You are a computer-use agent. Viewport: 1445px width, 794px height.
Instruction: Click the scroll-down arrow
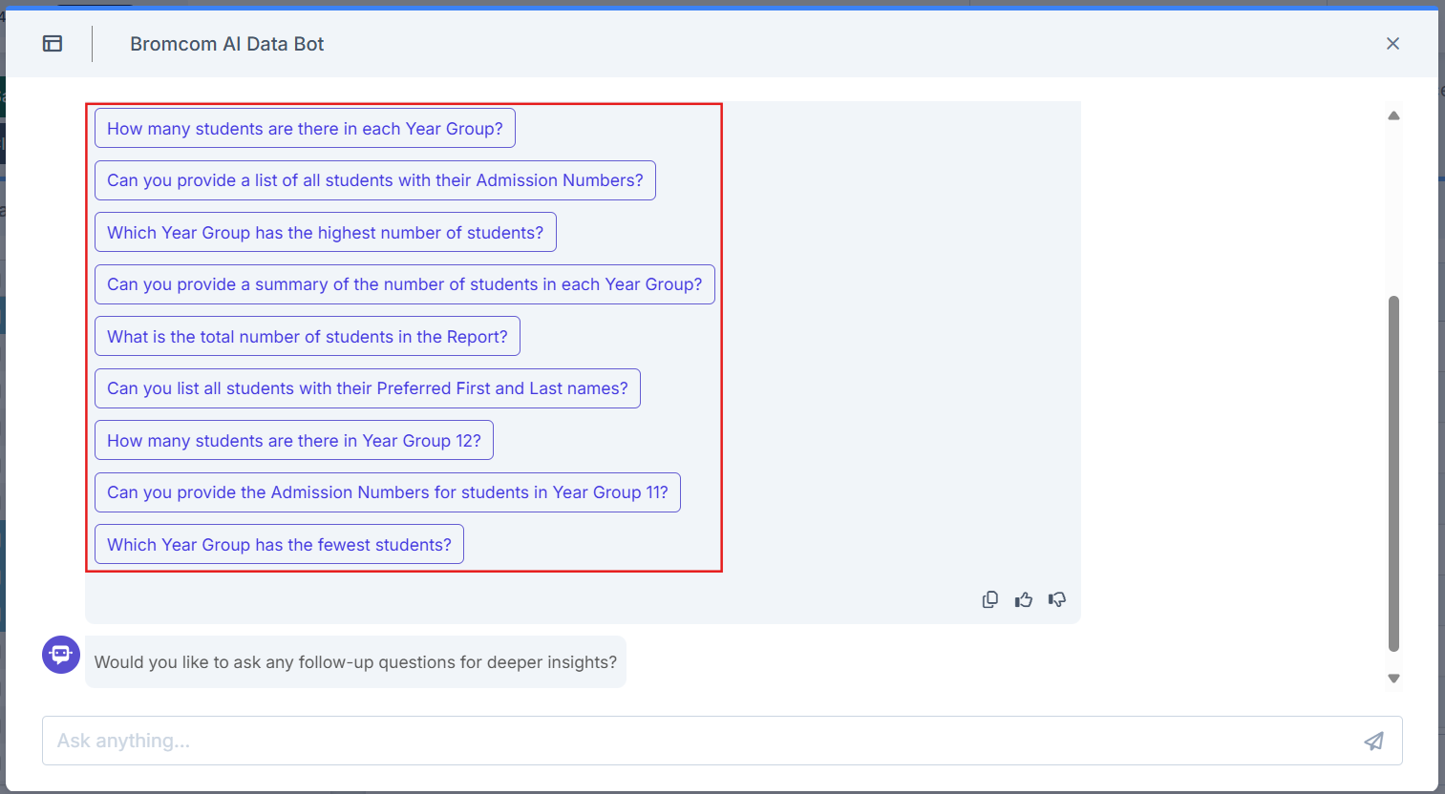coord(1393,678)
